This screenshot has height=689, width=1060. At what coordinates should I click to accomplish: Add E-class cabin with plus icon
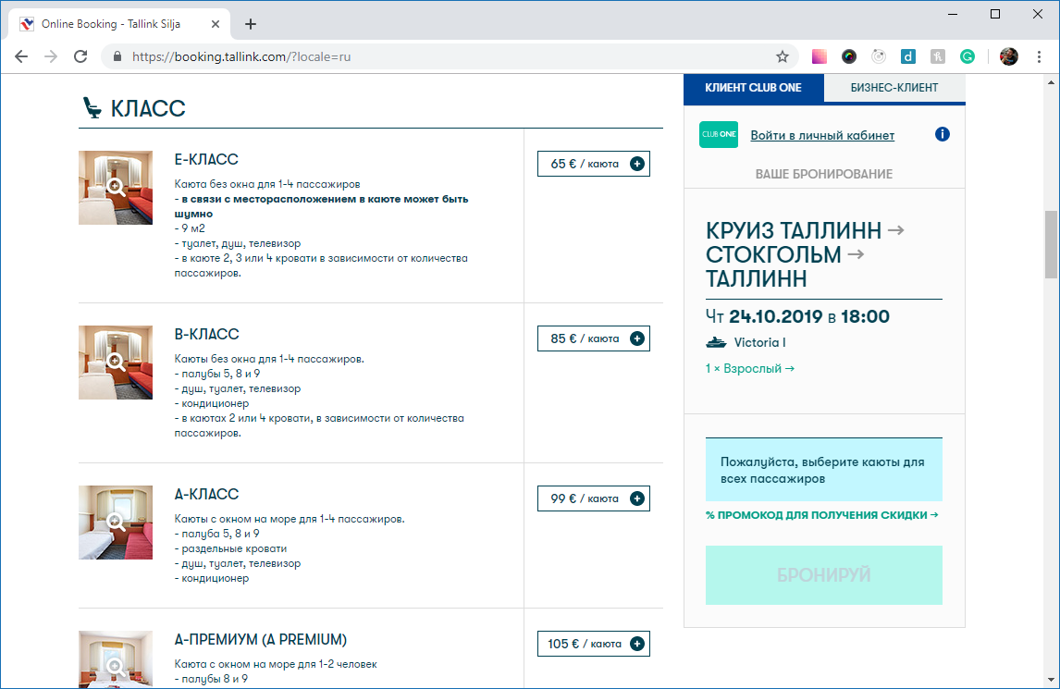pyautogui.click(x=636, y=164)
